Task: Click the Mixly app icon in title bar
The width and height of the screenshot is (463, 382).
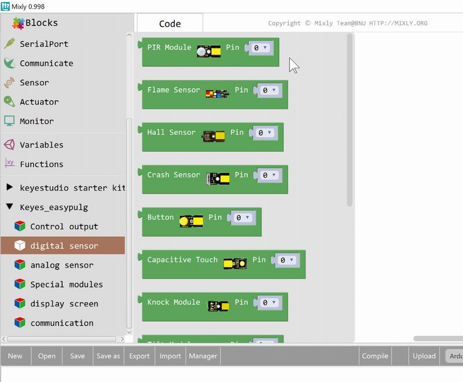Action: click(5, 6)
